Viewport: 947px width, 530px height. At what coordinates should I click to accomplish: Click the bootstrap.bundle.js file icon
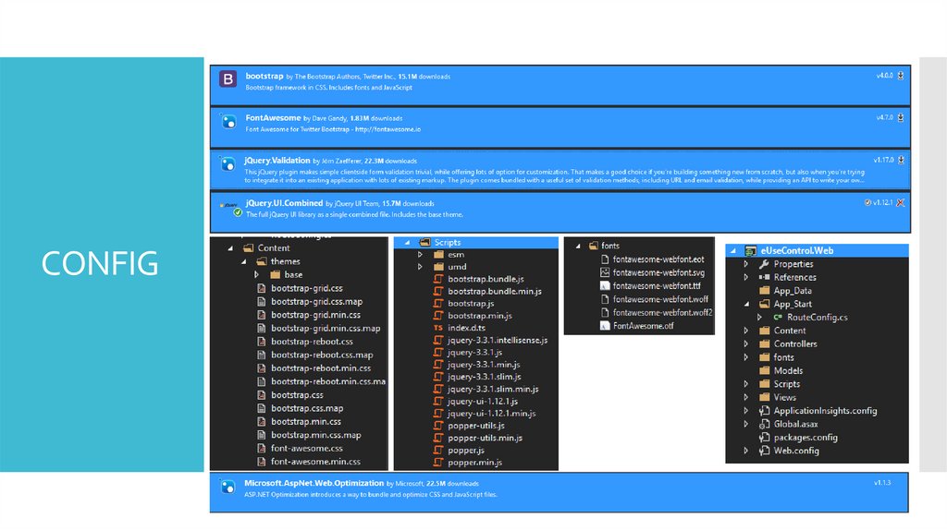(x=438, y=279)
